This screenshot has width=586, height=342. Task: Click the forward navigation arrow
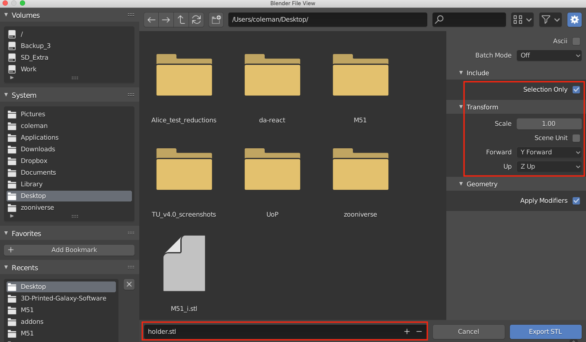[166, 19]
